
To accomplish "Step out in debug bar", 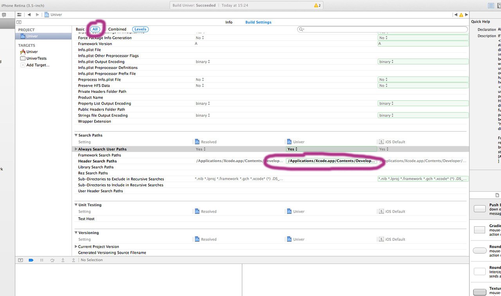I will tap(73, 260).
